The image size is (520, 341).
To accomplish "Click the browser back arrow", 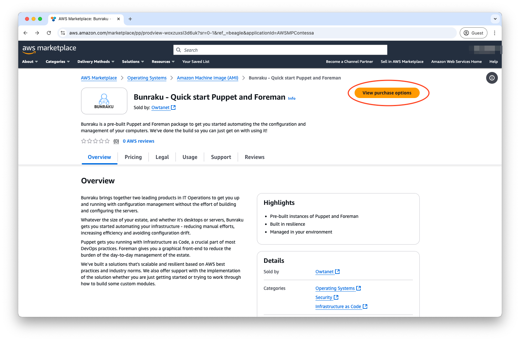I will 25,33.
